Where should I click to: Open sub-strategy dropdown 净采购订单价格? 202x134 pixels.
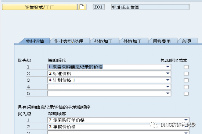(118, 120)
